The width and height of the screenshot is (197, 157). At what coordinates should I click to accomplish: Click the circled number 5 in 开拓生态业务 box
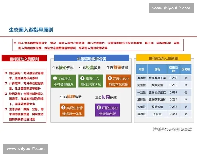[x=99, y=107]
